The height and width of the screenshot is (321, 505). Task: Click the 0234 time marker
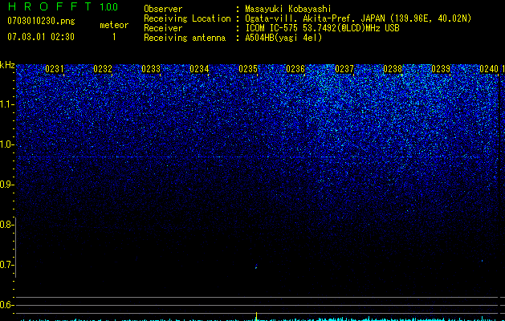click(199, 69)
